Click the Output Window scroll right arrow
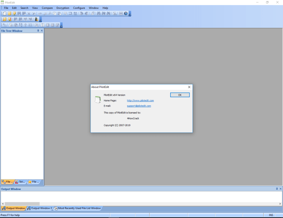This screenshot has height=218, width=283. point(280,204)
